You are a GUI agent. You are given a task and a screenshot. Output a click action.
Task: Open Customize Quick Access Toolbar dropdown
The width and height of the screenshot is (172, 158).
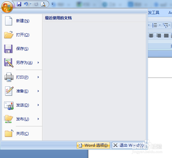(x=53, y=4)
